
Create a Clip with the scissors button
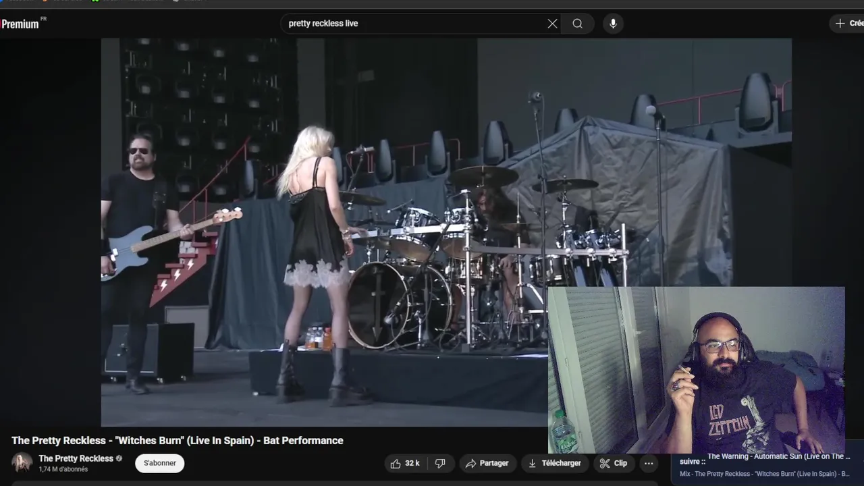[x=614, y=463]
